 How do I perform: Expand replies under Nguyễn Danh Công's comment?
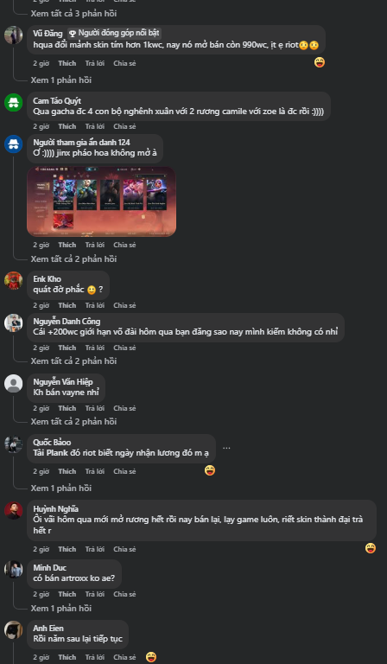(x=73, y=361)
